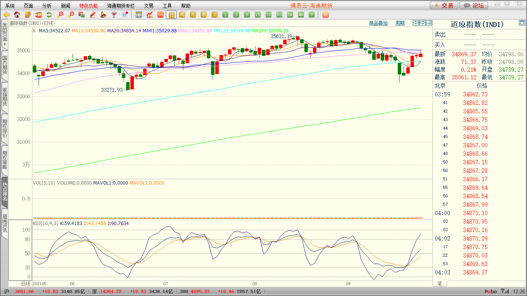Open the 系统 menu
This screenshot has height=296, width=527.
point(10,6)
